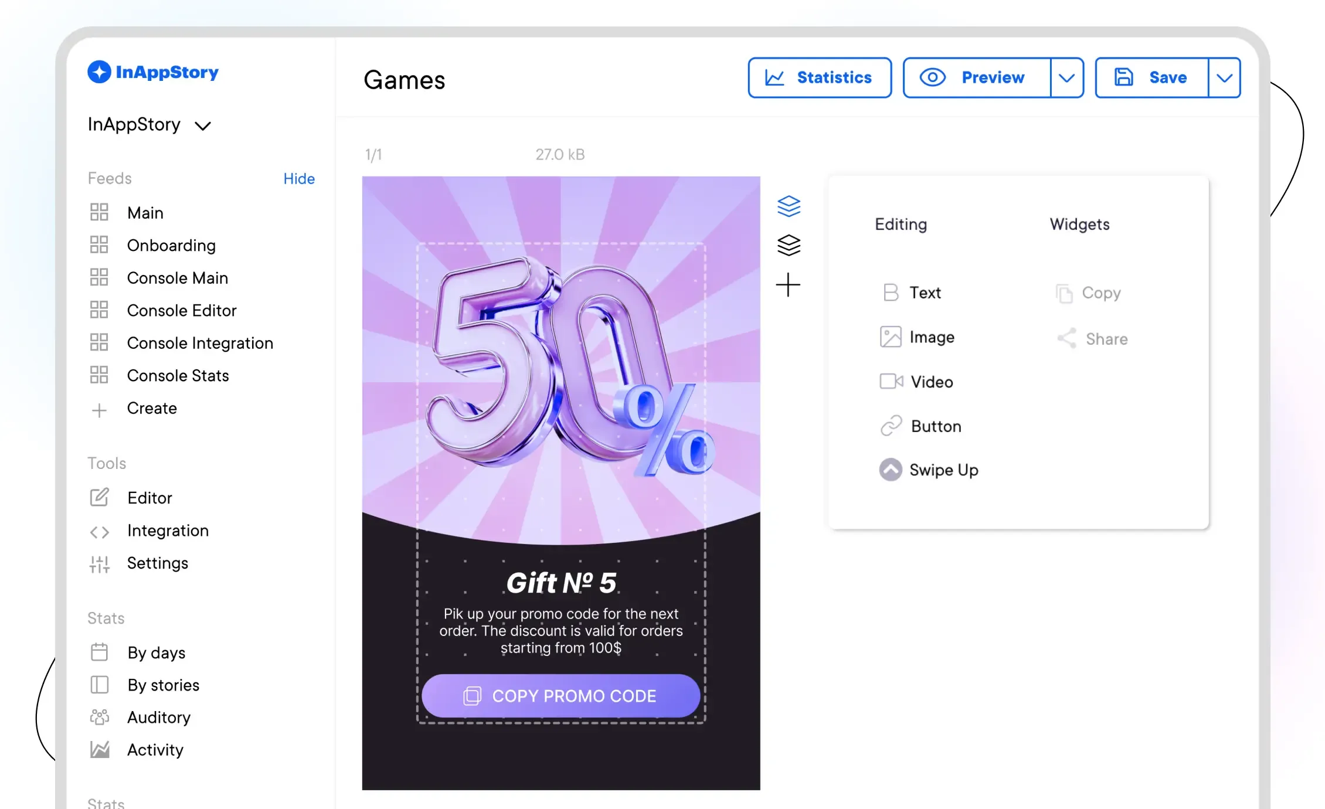Open the Save options dropdown arrow
The height and width of the screenshot is (809, 1325).
pos(1224,77)
